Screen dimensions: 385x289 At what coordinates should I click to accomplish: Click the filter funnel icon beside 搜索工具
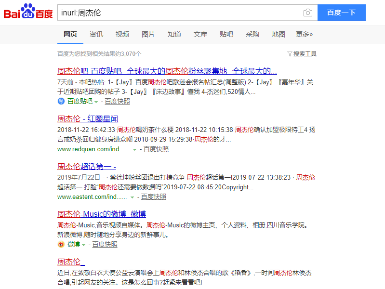(290, 54)
